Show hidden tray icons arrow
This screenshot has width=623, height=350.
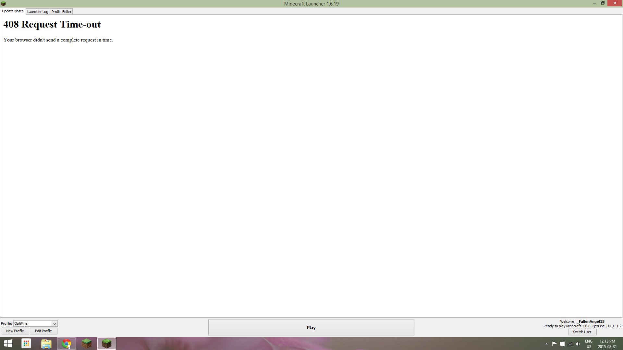pos(546,344)
